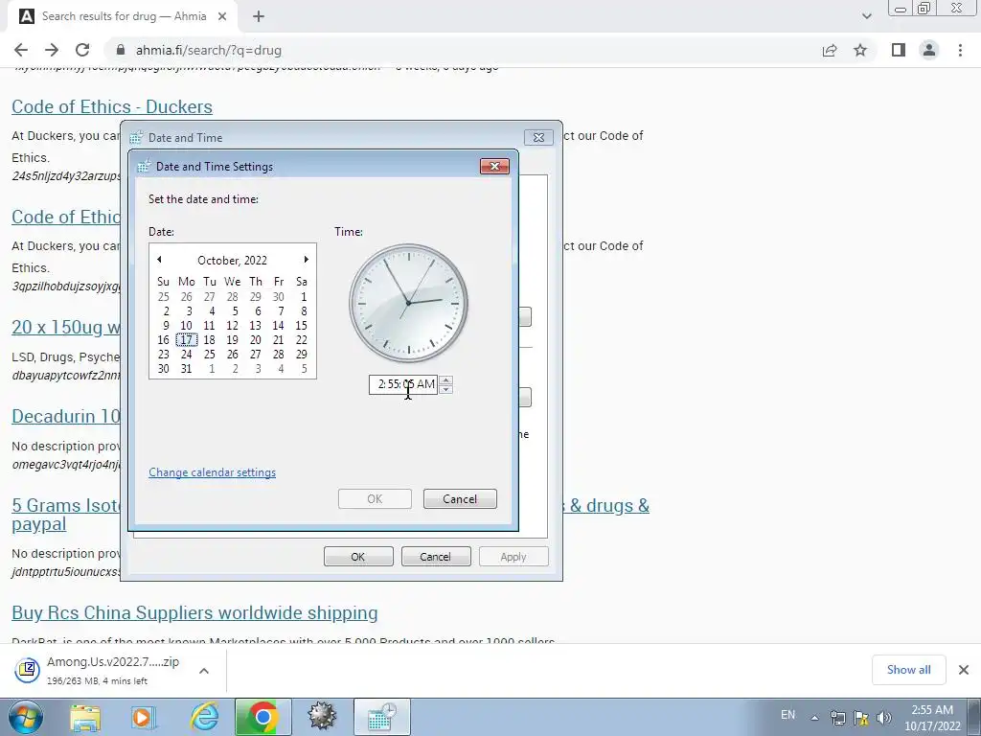Select October 1 in the calendar
The height and width of the screenshot is (736, 981).
tap(304, 297)
